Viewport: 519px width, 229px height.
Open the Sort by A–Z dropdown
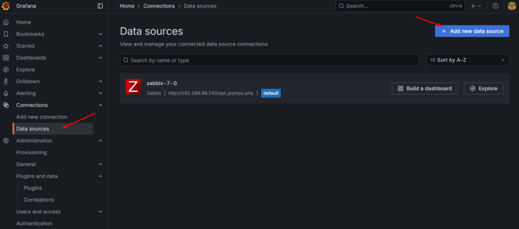tap(468, 60)
